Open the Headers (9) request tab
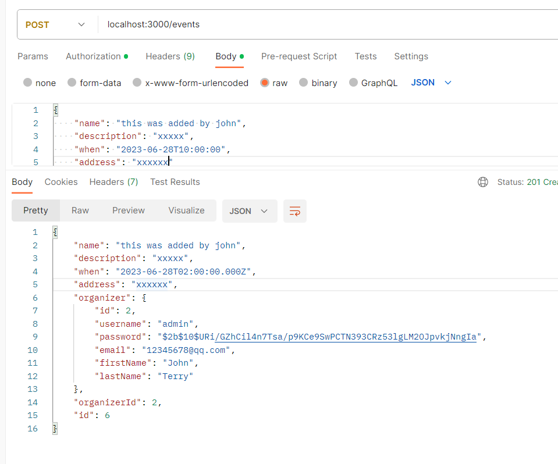 point(170,56)
